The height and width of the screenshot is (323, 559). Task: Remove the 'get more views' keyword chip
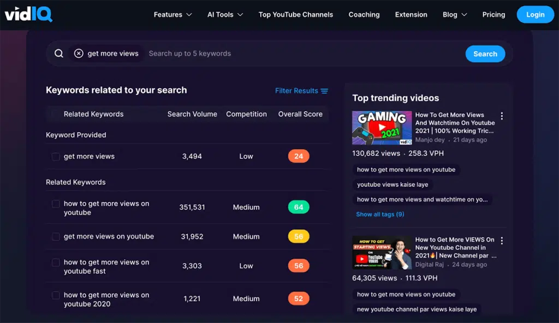click(79, 53)
